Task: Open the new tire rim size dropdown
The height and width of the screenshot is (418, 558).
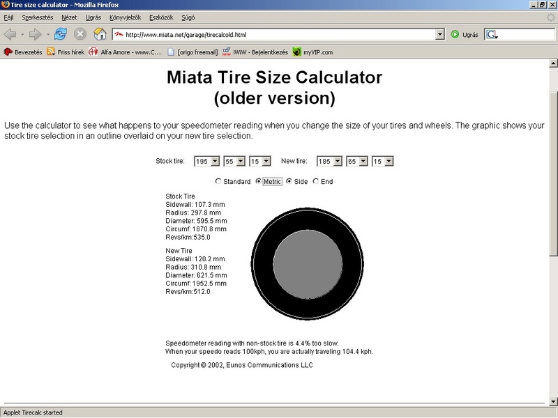Action: point(382,162)
